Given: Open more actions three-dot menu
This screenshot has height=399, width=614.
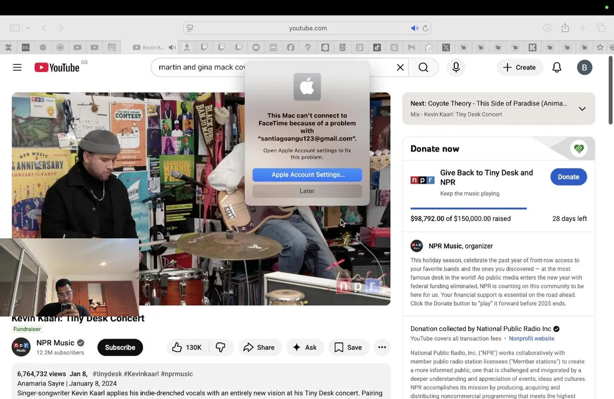Looking at the screenshot, I should pos(382,347).
